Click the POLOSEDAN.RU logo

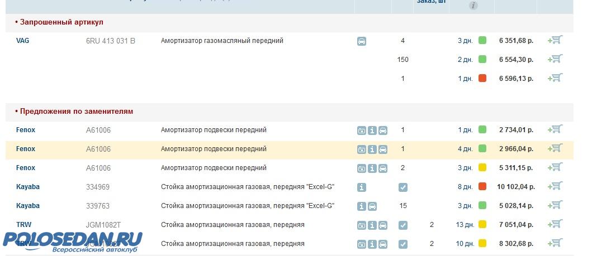73,241
